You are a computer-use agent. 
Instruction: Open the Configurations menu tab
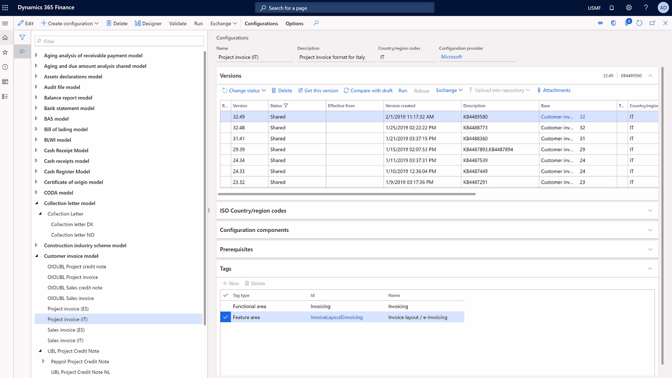tap(261, 23)
